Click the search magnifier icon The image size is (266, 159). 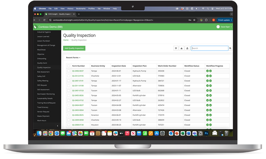(230, 48)
